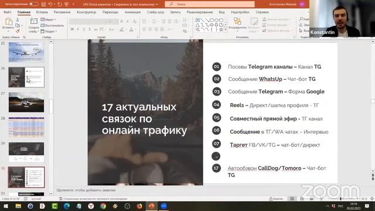The image size is (375, 211).
Task: Copy the selection to the clipboard
Action: pos(18,25)
